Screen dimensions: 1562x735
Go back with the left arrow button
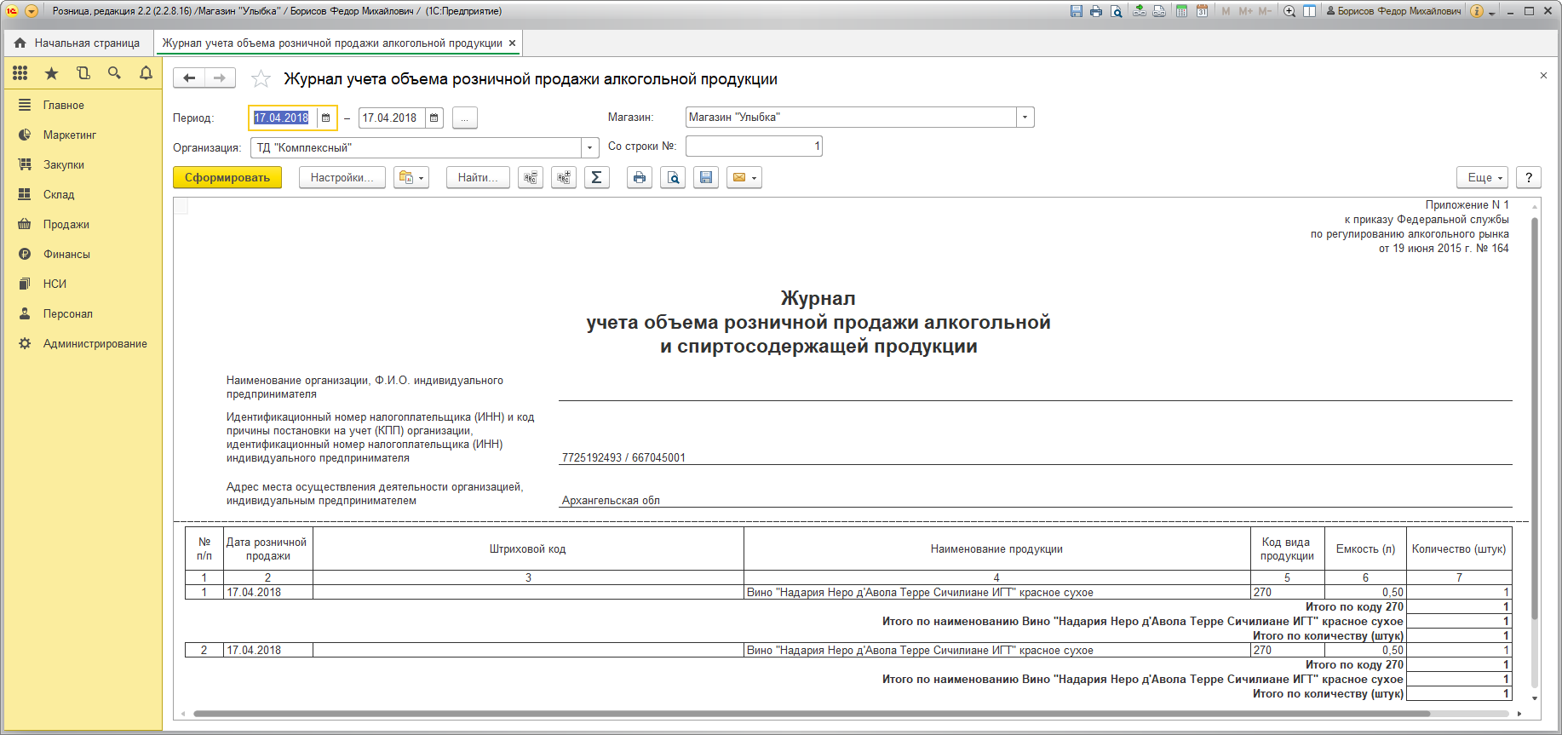tap(189, 78)
